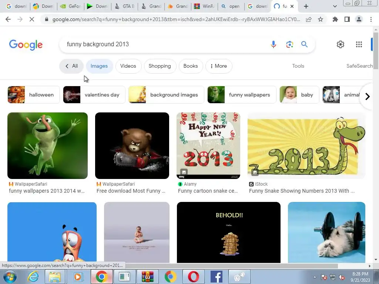Open Google quick settings gear
Image resolution: width=379 pixels, height=284 pixels.
[x=341, y=44]
